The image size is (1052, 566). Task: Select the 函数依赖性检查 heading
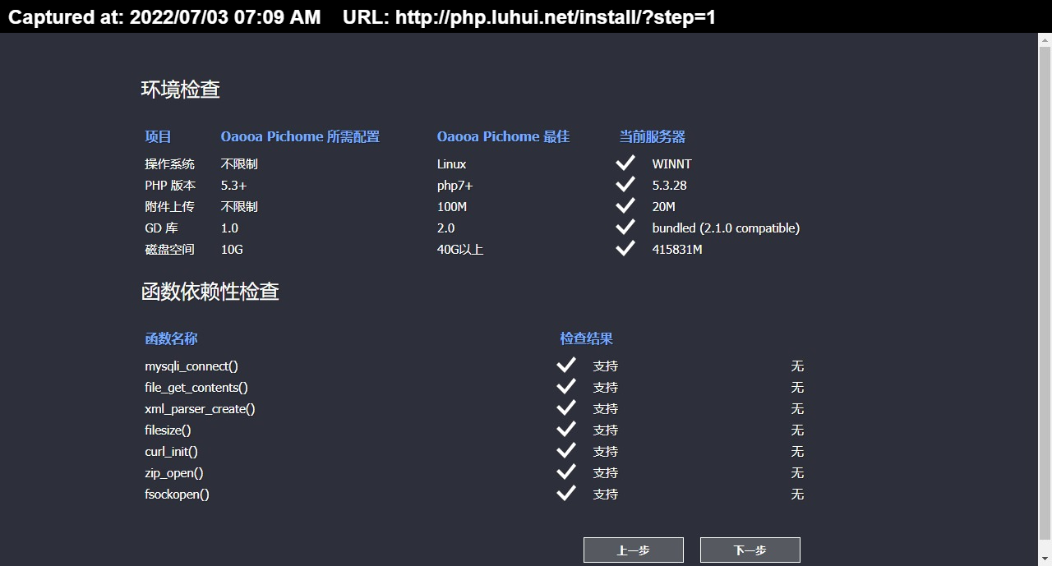click(210, 292)
